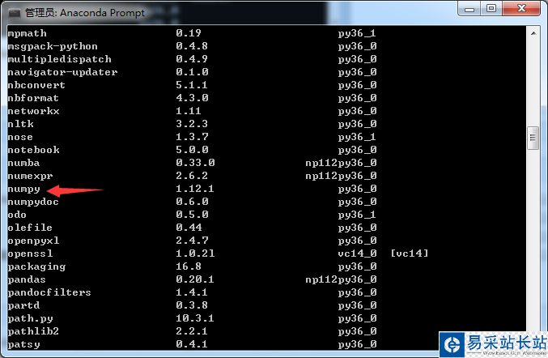The width and height of the screenshot is (548, 358).
Task: Click the odo package name
Action: (17, 215)
